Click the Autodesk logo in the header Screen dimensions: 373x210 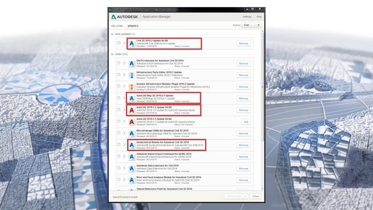(124, 17)
